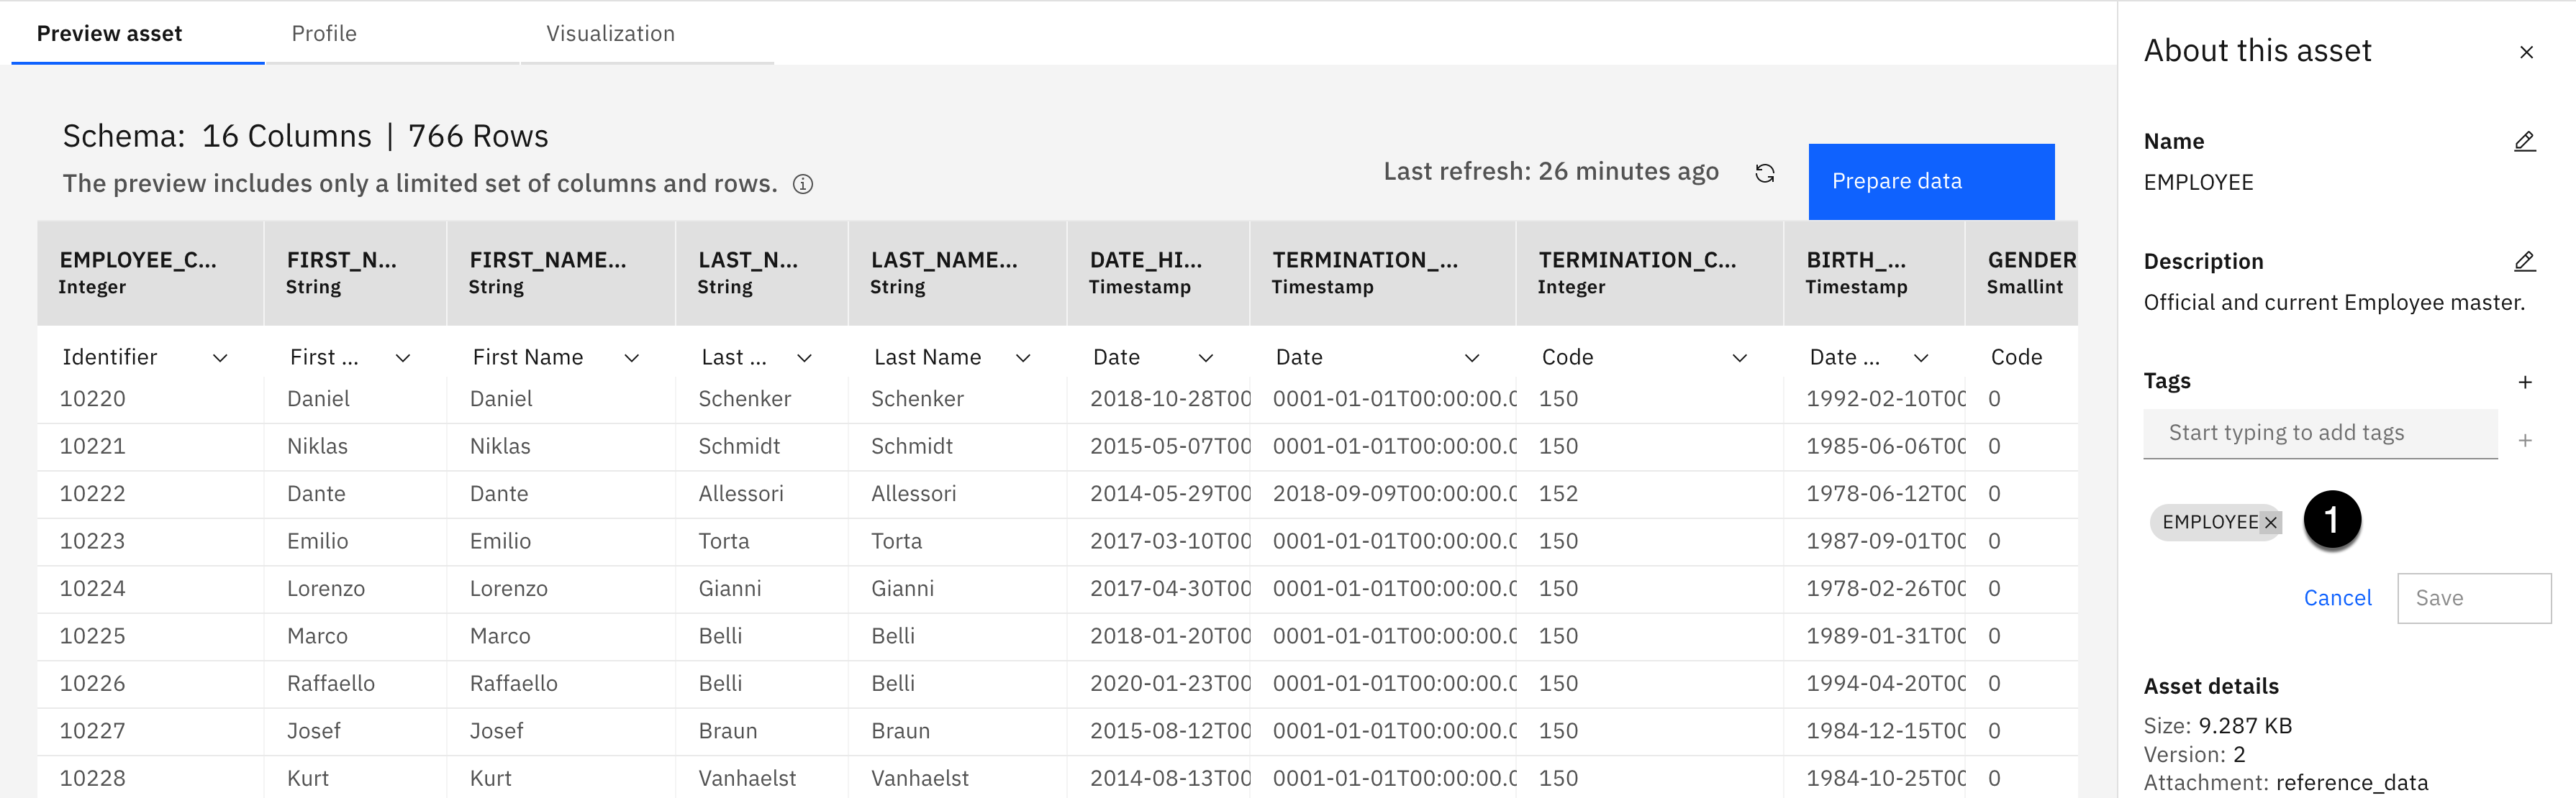Click the info icon beside preview note
The width and height of the screenshot is (2576, 798).
[802, 185]
